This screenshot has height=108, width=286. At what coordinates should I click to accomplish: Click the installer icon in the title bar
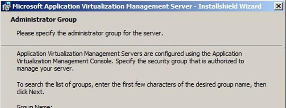pos(6,7)
